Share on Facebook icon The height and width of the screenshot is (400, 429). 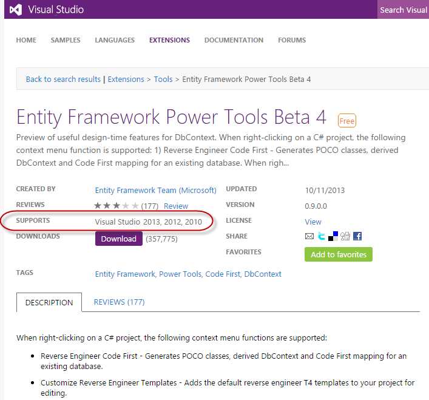click(x=357, y=236)
